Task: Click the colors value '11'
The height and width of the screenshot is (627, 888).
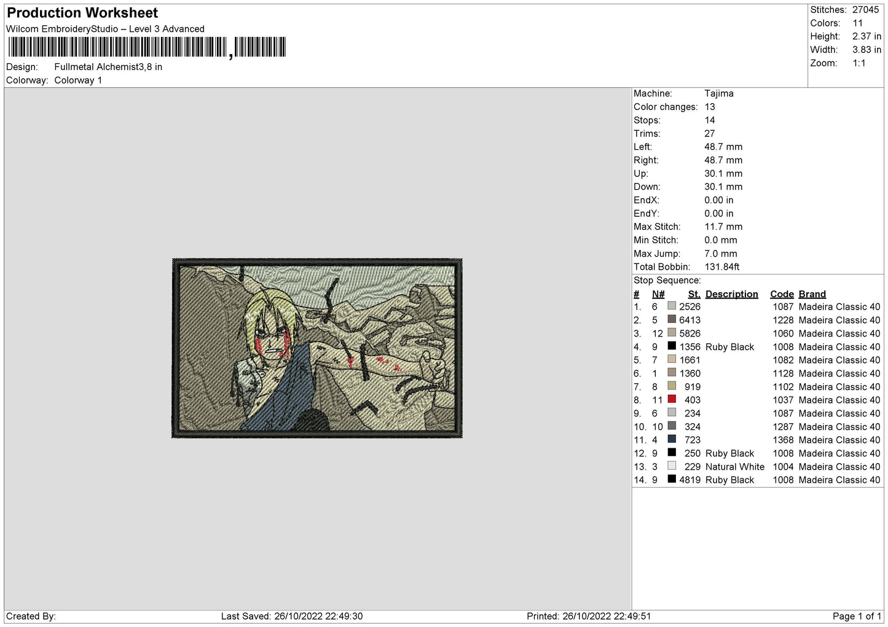Action: coord(857,23)
